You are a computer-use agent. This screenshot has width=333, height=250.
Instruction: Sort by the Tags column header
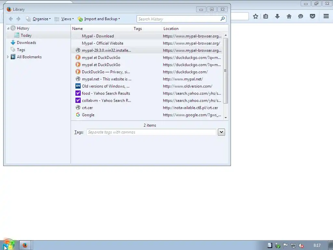pyautogui.click(x=147, y=29)
